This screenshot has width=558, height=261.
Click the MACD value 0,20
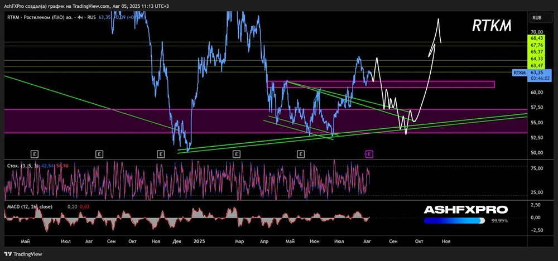point(72,206)
